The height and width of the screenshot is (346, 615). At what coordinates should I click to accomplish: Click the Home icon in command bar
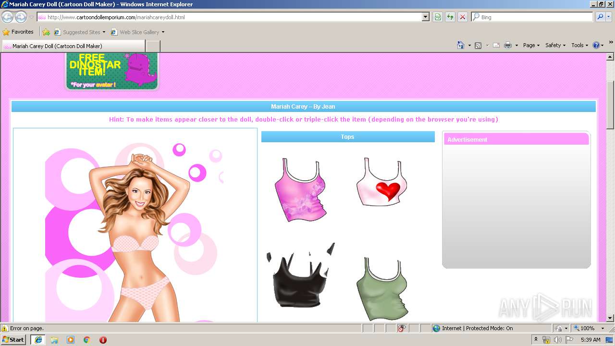tap(461, 45)
